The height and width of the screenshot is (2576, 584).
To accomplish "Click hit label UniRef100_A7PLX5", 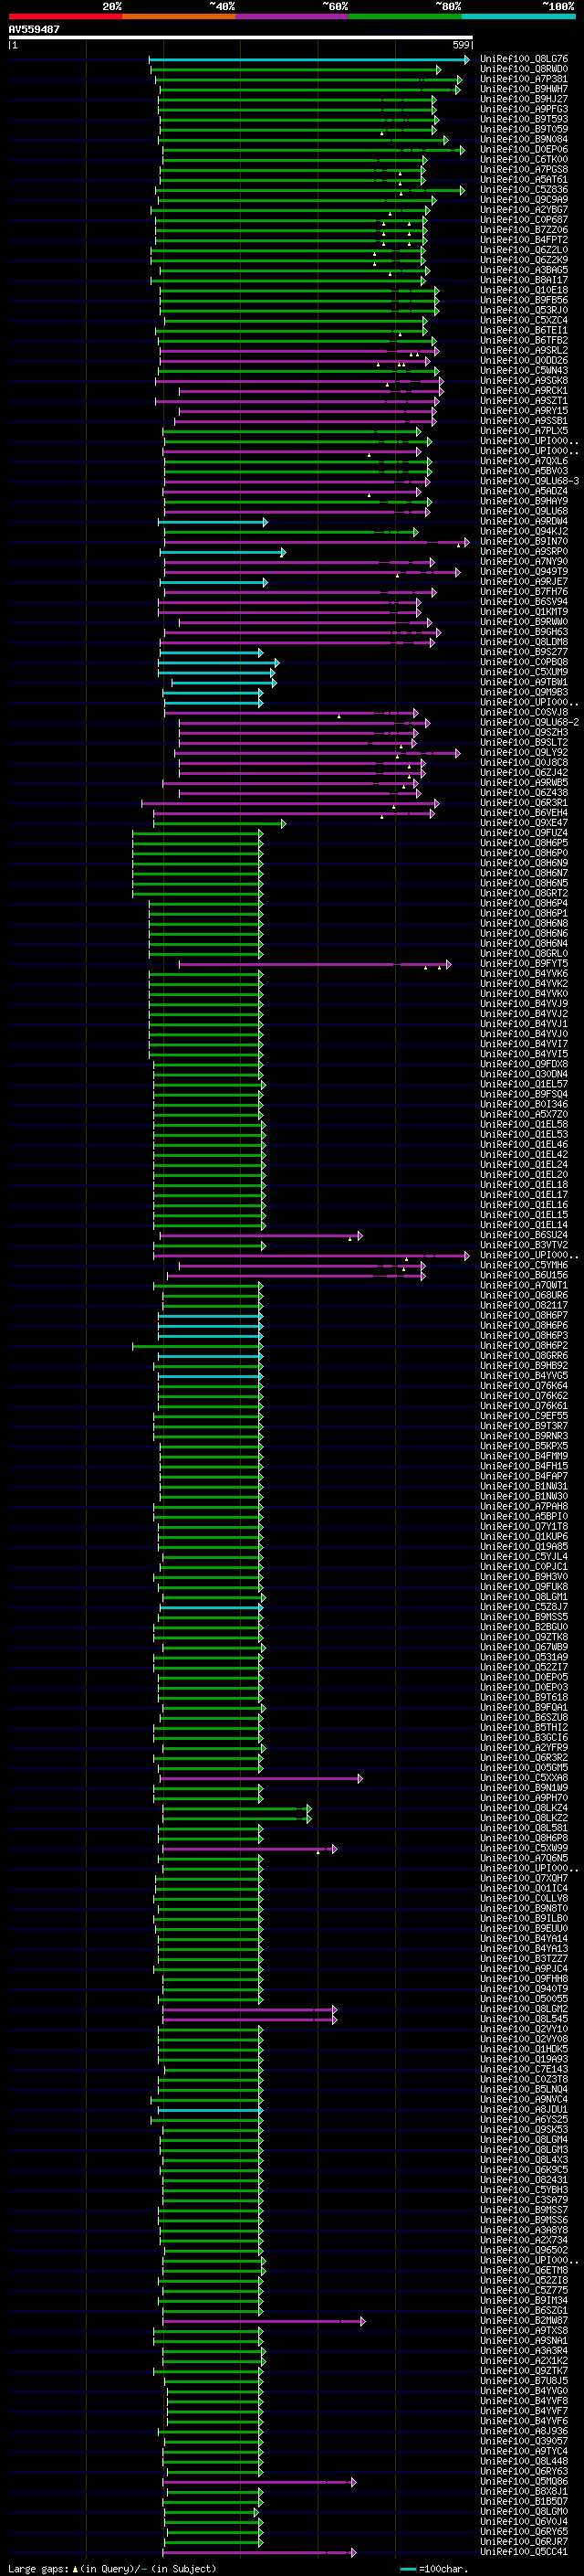I will pyautogui.click(x=524, y=431).
